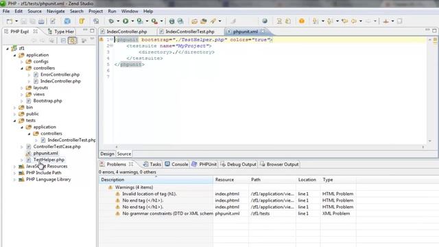The image size is (439, 247).
Task: Select the Source tab below editor
Action: tap(124, 154)
